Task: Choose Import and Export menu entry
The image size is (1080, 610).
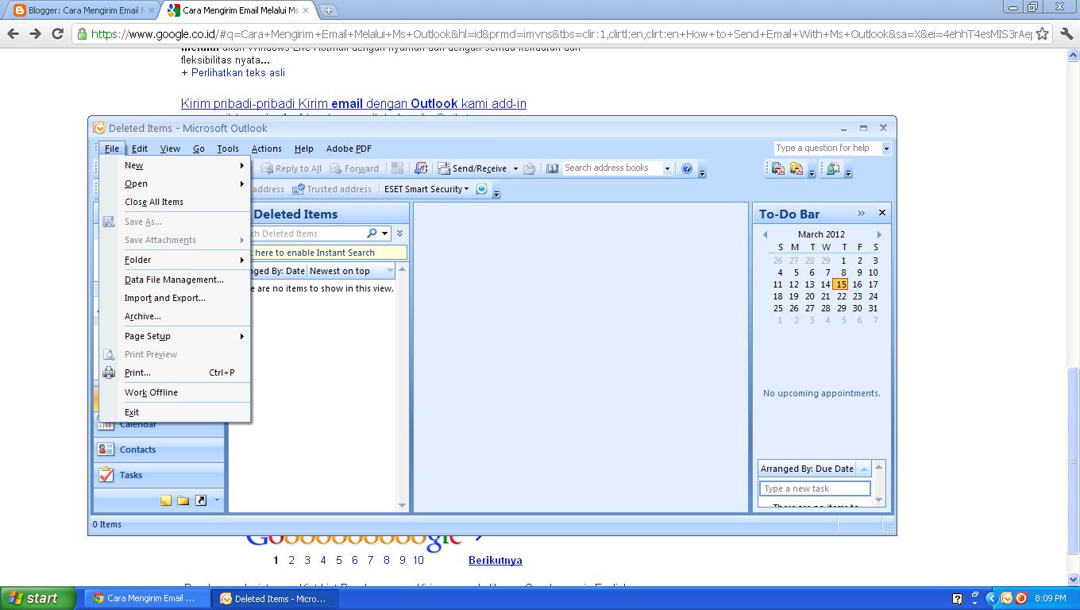Action: 175,298
